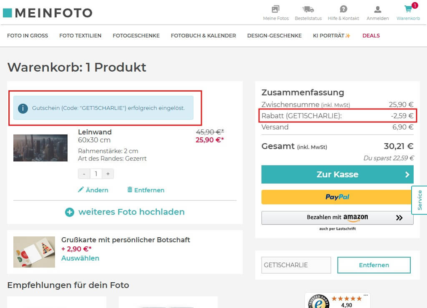Click the Versand cost 6,90 €
427x308 pixels.
click(x=403, y=127)
